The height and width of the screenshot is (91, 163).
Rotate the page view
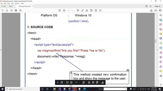tap(100, 10)
